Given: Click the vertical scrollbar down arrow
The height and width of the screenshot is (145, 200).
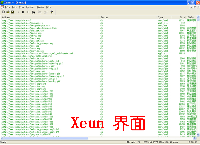Looking at the screenshot, I should [198, 135].
